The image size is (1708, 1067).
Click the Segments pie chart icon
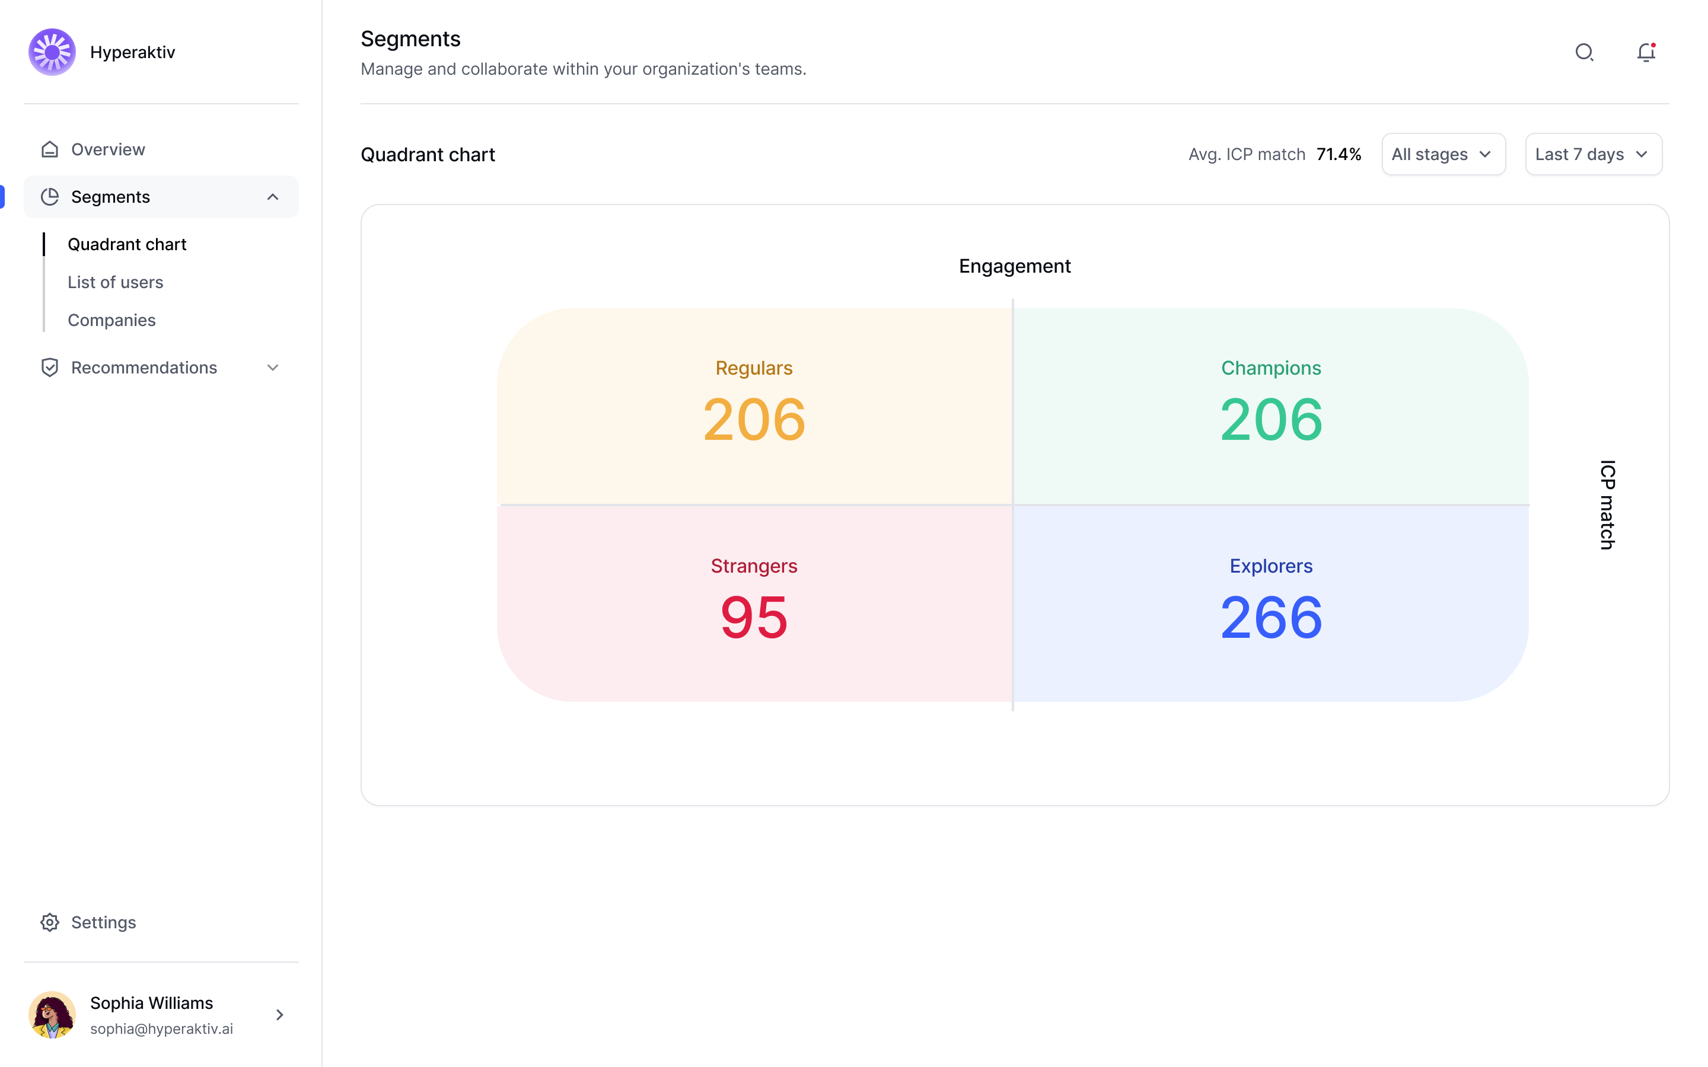49,197
